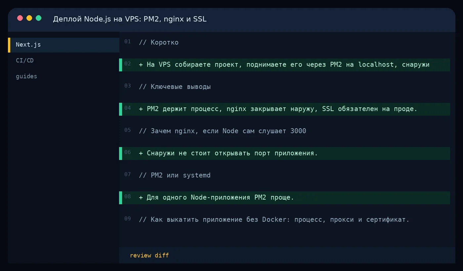
Task: Select the Next.js sidebar item
Action: [63, 45]
